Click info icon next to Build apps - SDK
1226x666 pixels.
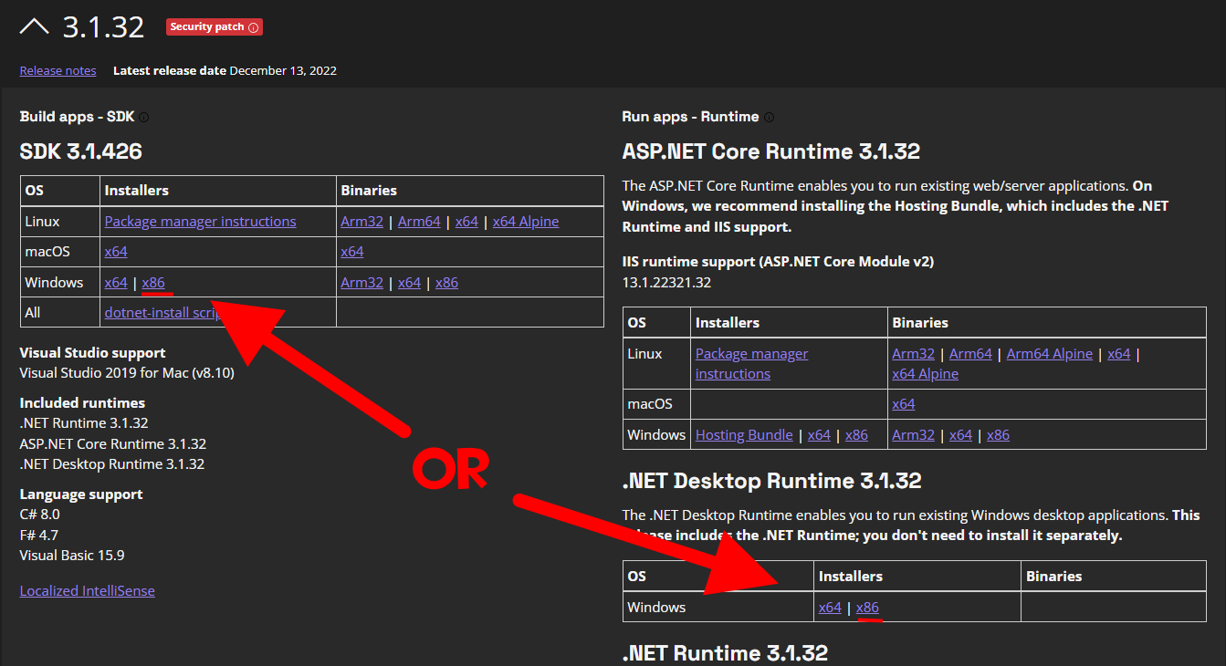click(144, 117)
